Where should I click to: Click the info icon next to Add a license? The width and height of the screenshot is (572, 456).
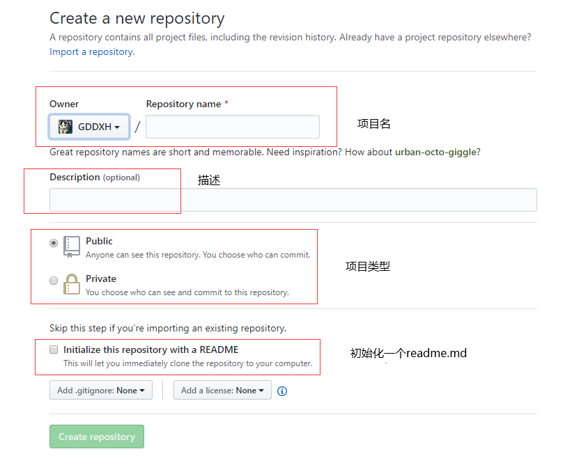click(x=281, y=391)
